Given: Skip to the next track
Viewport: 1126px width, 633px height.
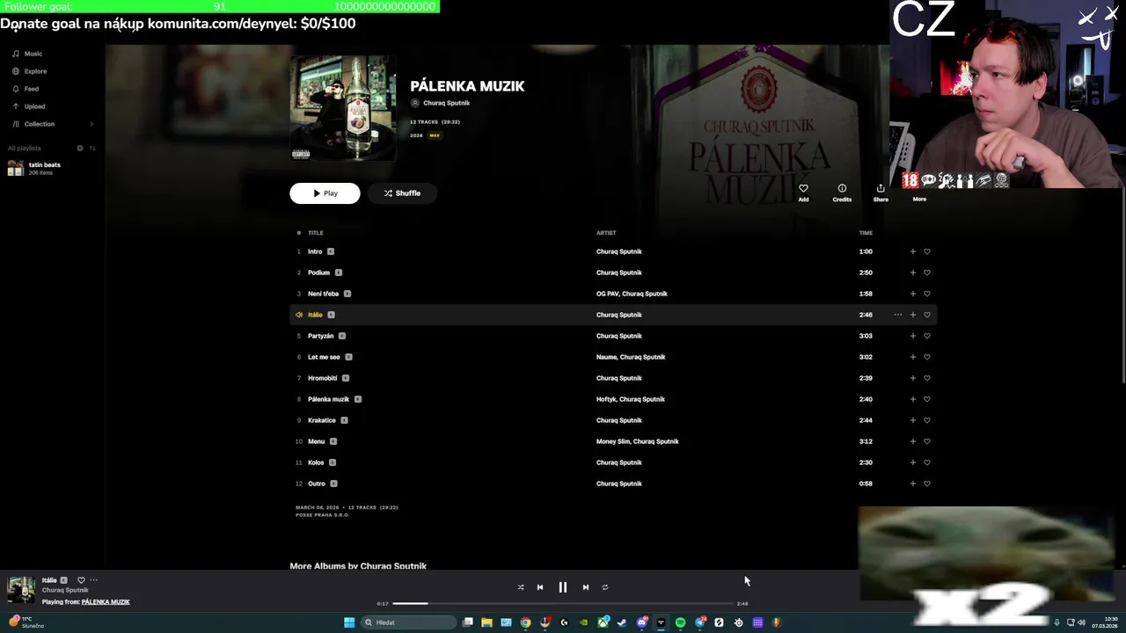Looking at the screenshot, I should click(586, 587).
